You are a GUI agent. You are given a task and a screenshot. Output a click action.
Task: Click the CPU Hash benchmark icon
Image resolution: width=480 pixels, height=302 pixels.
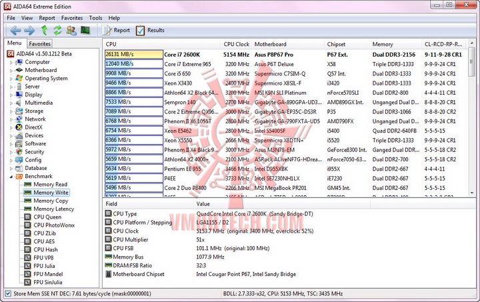coord(27,250)
